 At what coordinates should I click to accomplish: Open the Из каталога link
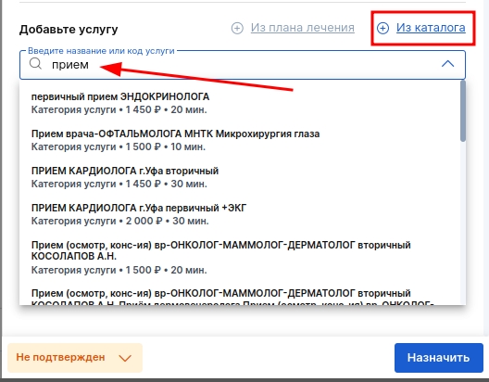431,28
